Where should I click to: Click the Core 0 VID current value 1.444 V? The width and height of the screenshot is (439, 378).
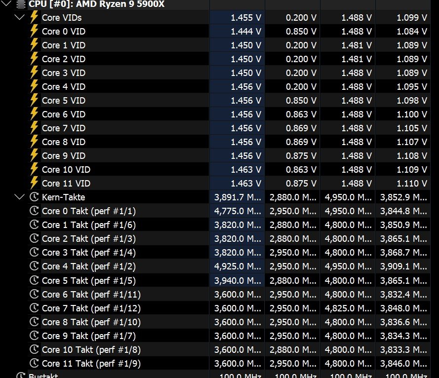click(246, 32)
